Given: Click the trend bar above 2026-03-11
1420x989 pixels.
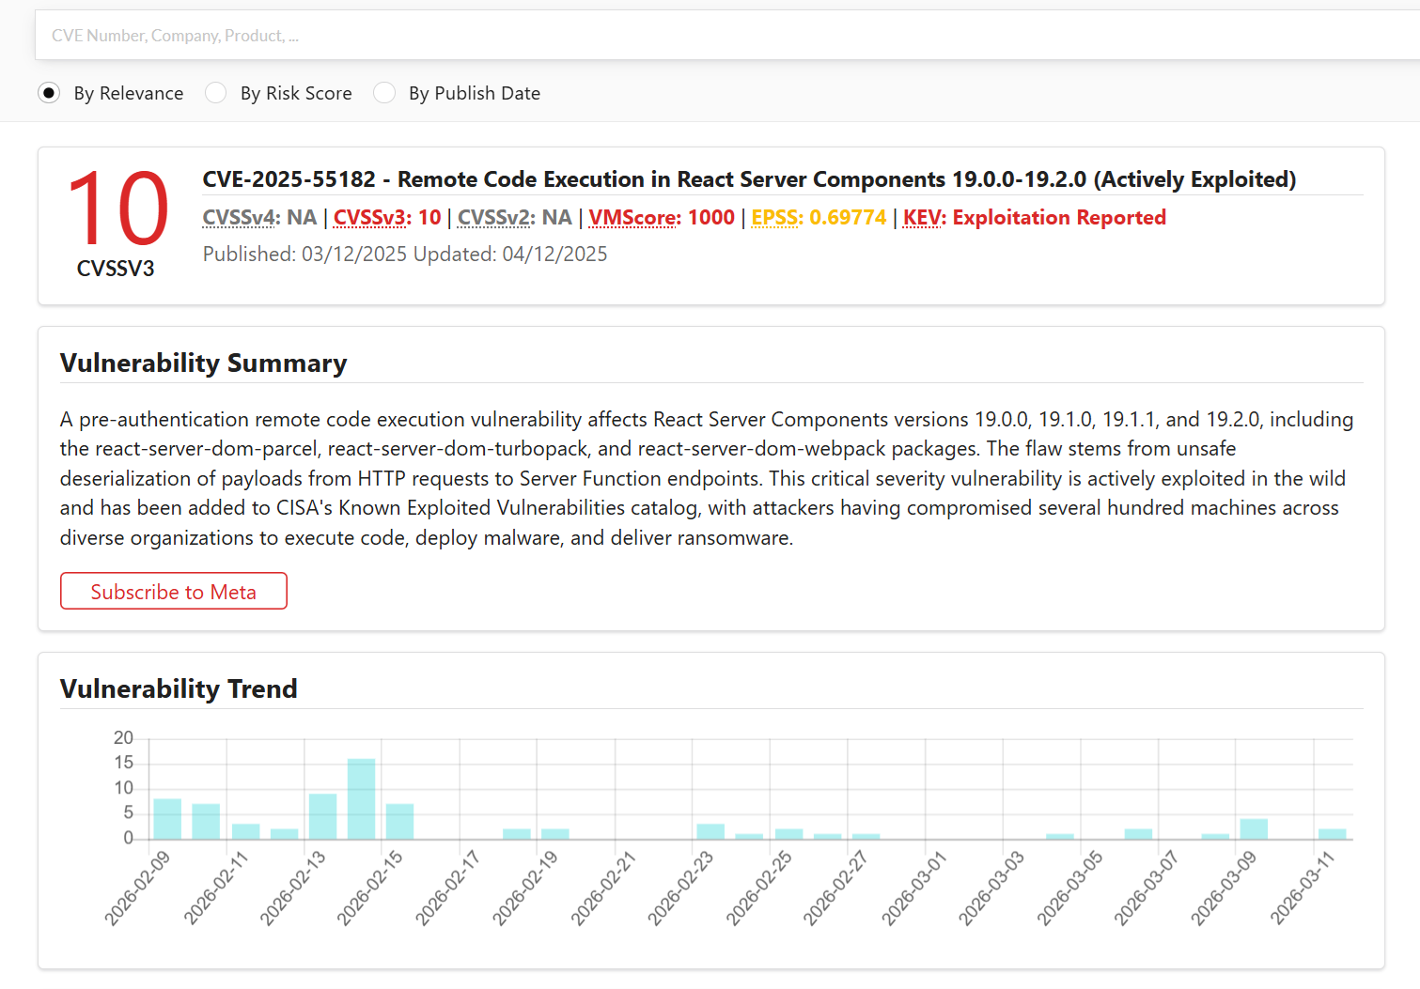Looking at the screenshot, I should [1332, 834].
